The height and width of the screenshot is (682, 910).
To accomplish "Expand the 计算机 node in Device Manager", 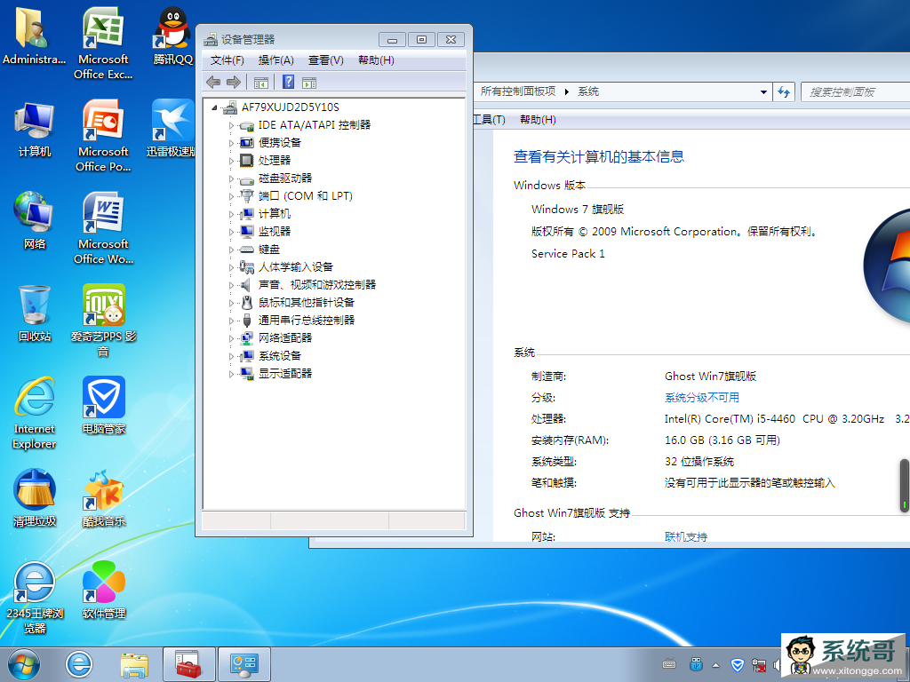I will pyautogui.click(x=231, y=214).
